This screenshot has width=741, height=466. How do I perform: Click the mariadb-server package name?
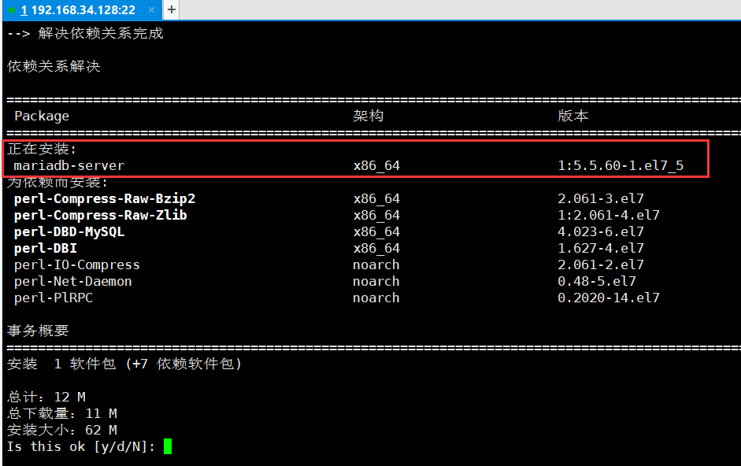pos(69,166)
